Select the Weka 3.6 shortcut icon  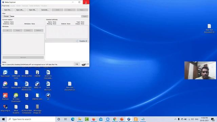click(x=37, y=85)
